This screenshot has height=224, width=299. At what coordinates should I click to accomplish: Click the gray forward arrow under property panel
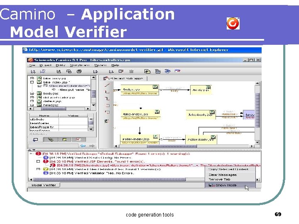pos(92,146)
